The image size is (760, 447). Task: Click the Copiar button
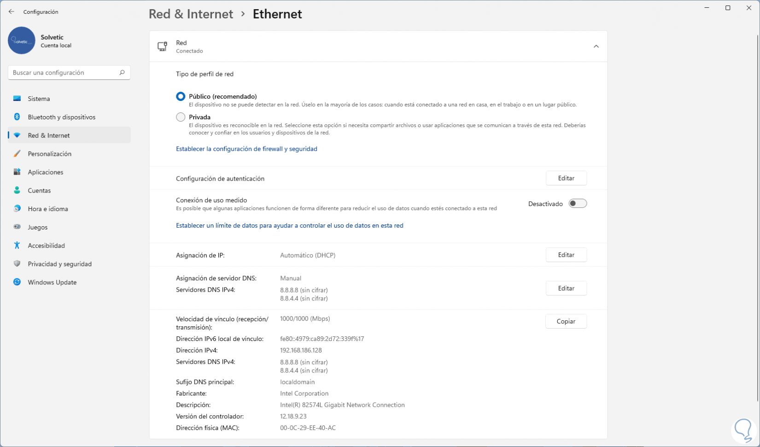[x=566, y=321]
